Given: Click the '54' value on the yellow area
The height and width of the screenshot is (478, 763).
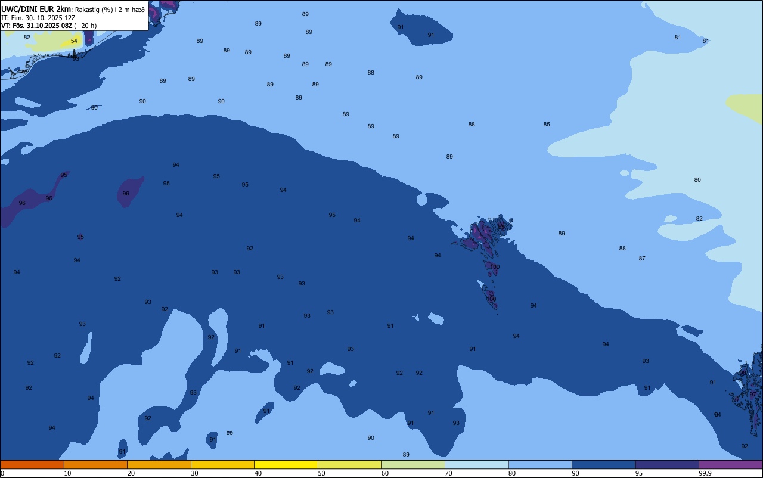Looking at the screenshot, I should 74,41.
